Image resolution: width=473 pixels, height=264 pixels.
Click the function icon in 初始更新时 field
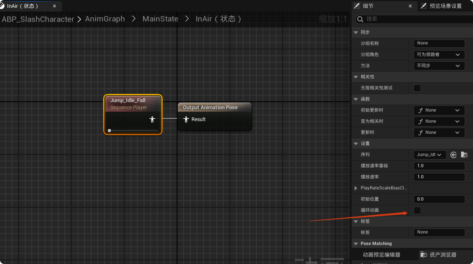point(421,110)
